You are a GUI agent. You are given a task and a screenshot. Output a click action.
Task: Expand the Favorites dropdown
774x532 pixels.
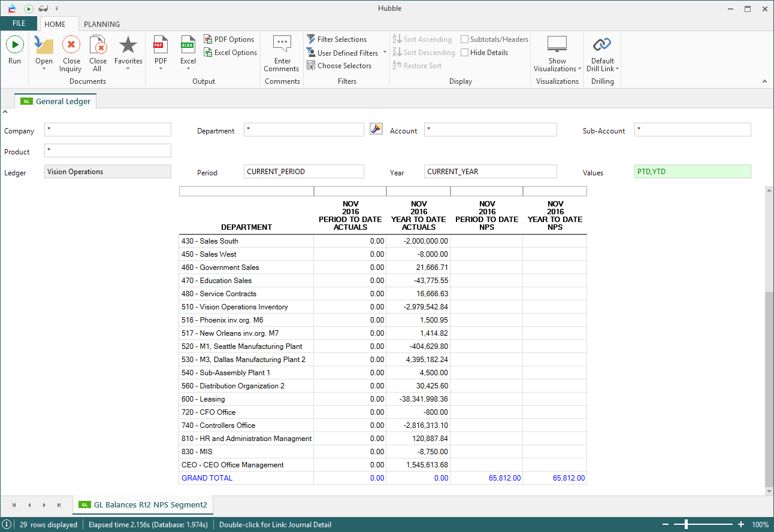128,69
